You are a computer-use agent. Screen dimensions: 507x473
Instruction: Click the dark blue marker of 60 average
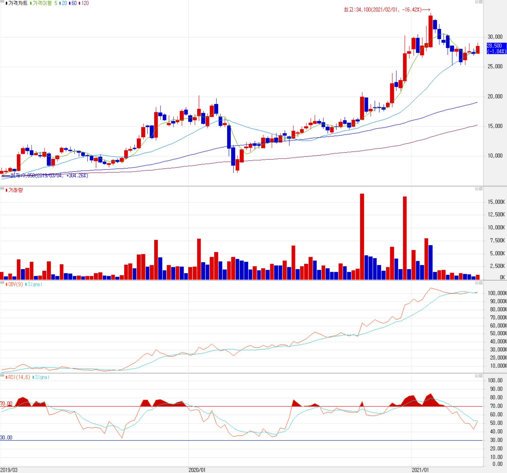pos(70,3)
